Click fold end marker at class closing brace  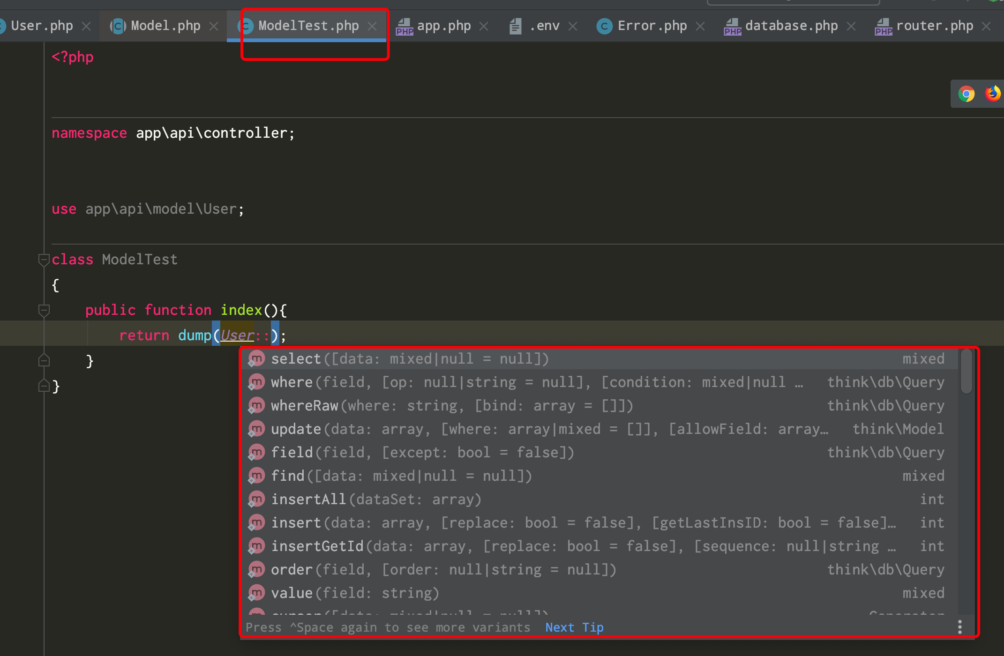tap(44, 386)
